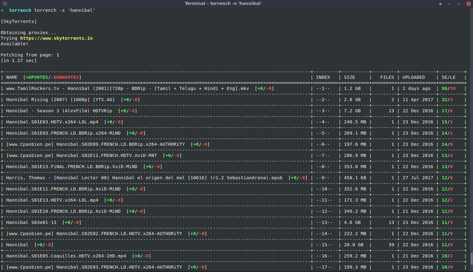
Task: Select Hannibal.S02E11.FRENCH.HDTV.XviD-RNT entry
Action: point(82,155)
